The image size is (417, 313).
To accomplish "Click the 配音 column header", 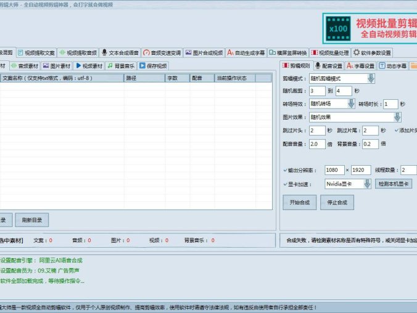I will (202, 78).
